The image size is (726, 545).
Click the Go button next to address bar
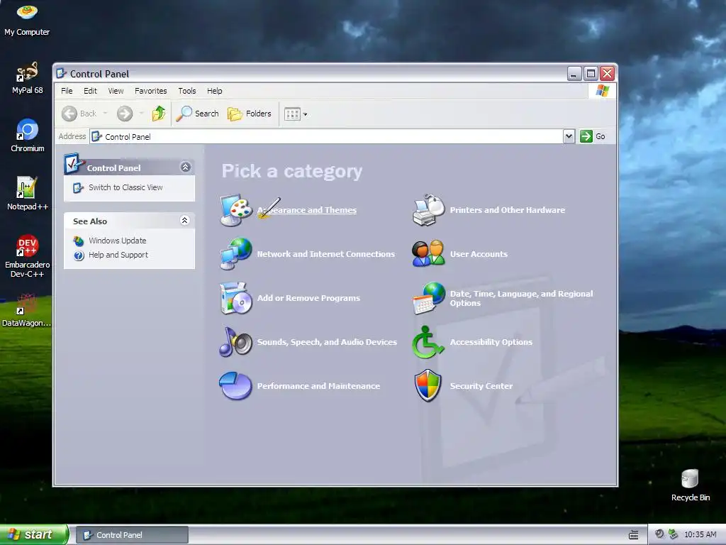593,136
